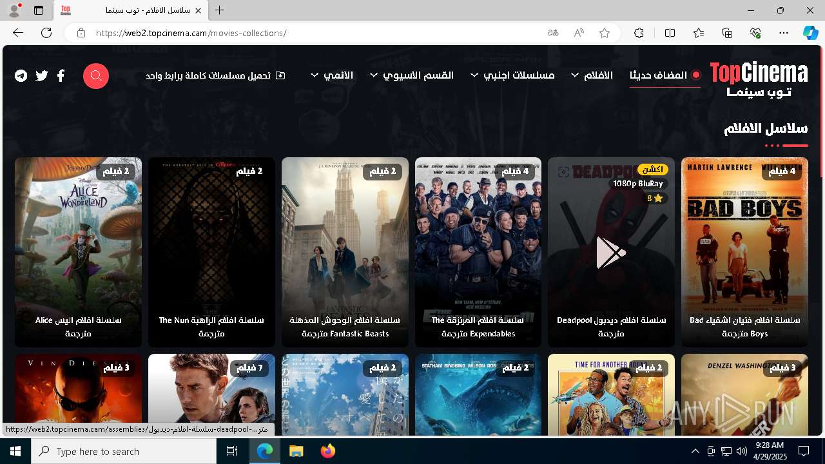The image size is (825, 464).
Task: Open the tab actions menu icon
Action: pos(39,10)
